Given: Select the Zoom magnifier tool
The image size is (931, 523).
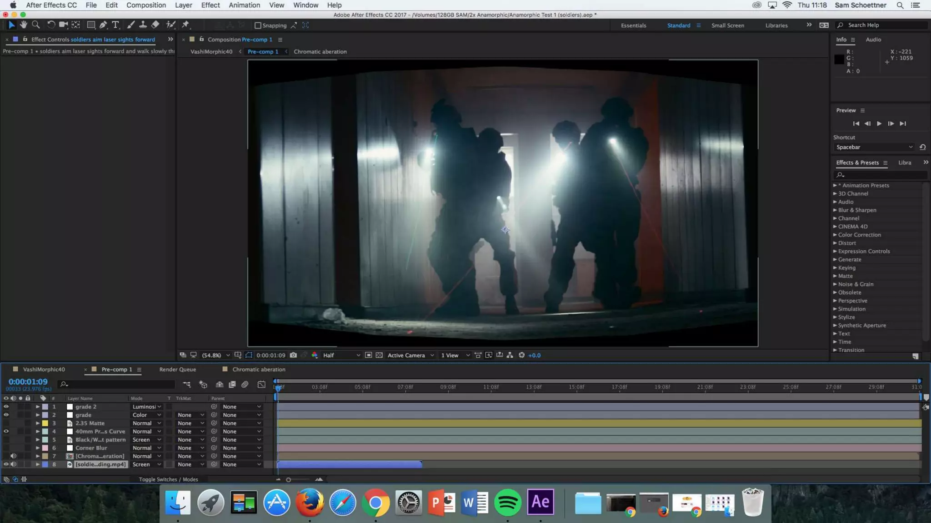Looking at the screenshot, I should (36, 25).
